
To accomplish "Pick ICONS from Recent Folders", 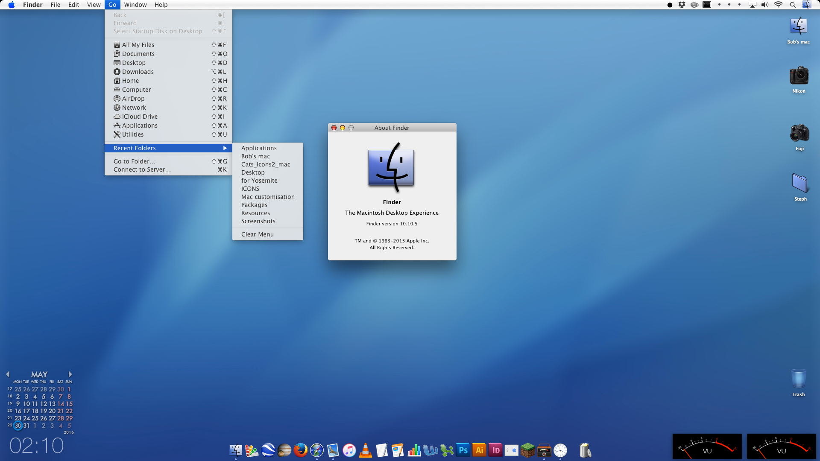I will coord(268,189).
